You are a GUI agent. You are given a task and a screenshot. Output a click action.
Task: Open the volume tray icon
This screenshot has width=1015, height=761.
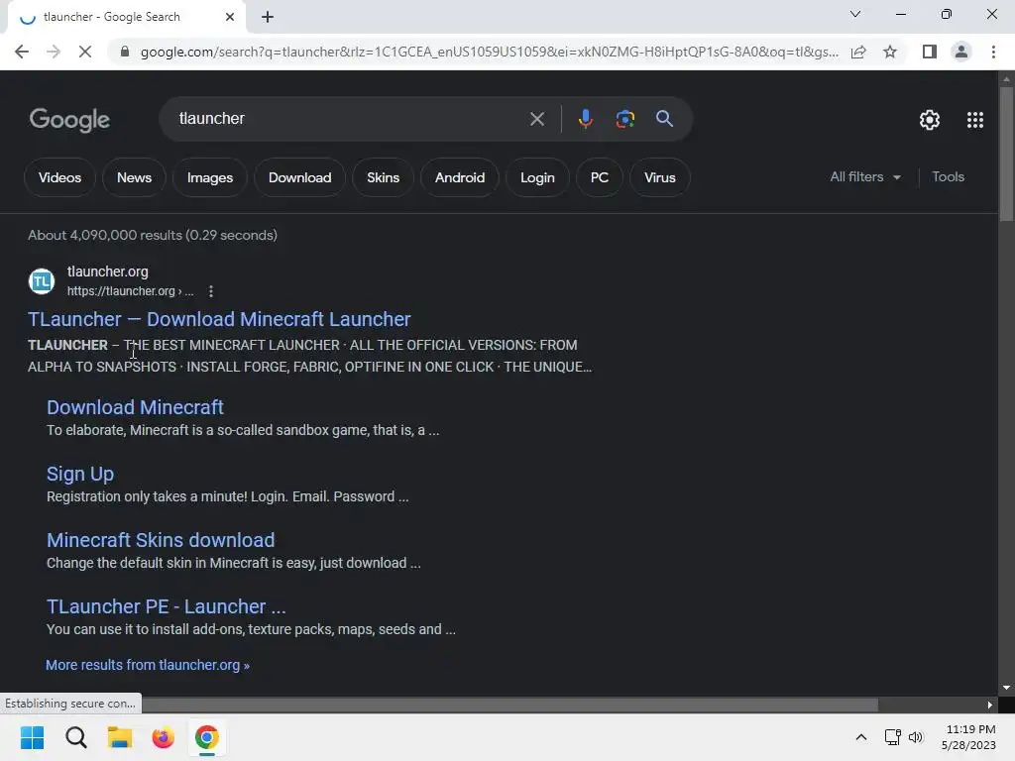click(915, 737)
